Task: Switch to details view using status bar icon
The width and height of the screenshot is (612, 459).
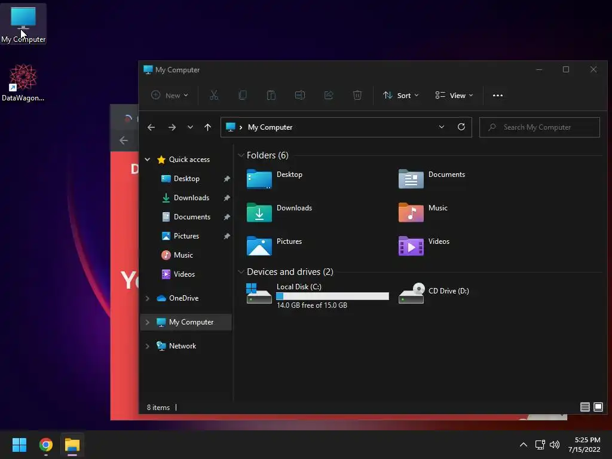Action: (585, 407)
